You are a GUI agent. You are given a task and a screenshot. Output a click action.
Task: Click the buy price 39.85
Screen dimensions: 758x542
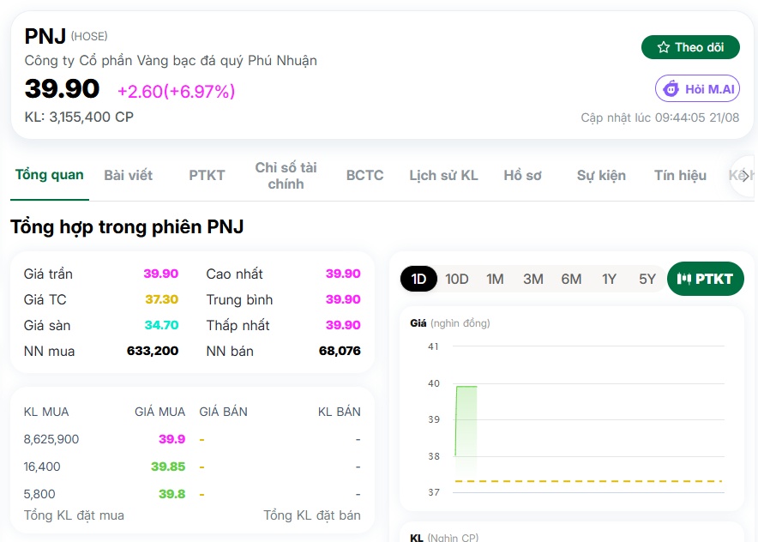tap(168, 467)
